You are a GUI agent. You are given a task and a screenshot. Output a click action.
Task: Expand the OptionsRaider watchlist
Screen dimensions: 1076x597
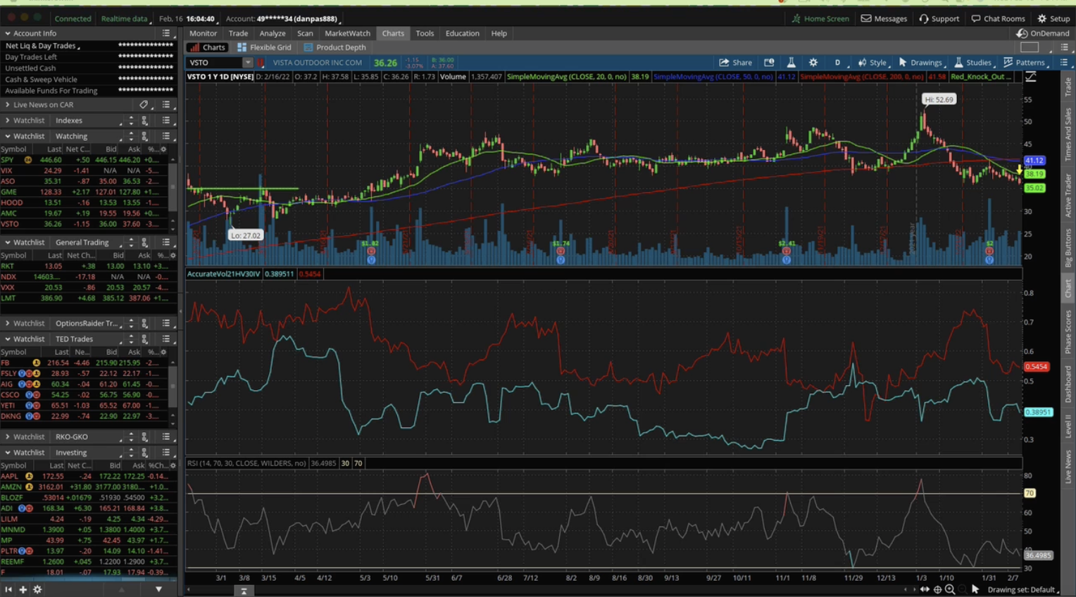click(8, 323)
